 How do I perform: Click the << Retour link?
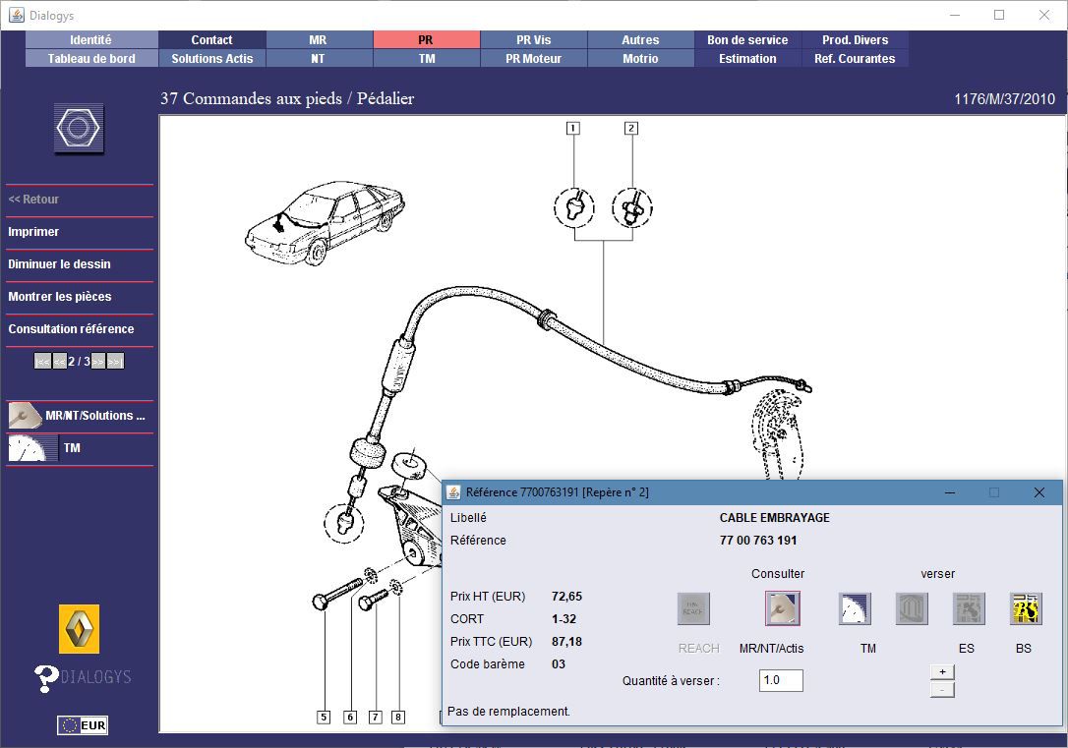pyautogui.click(x=33, y=200)
